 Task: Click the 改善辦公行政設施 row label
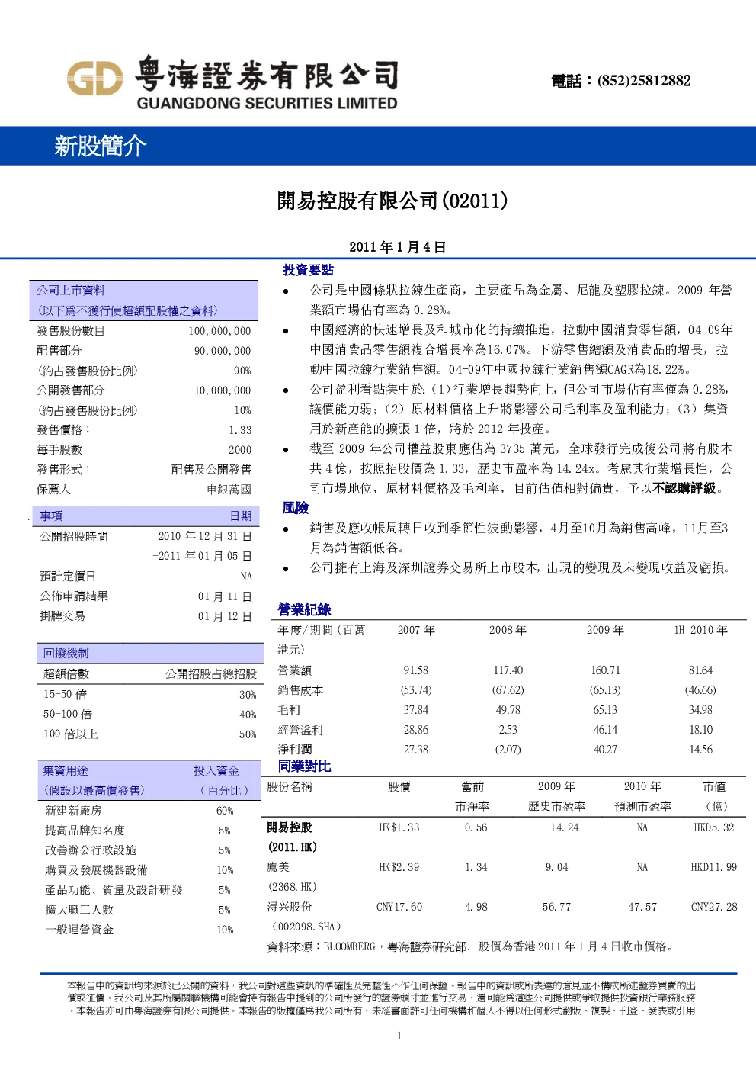tap(91, 850)
